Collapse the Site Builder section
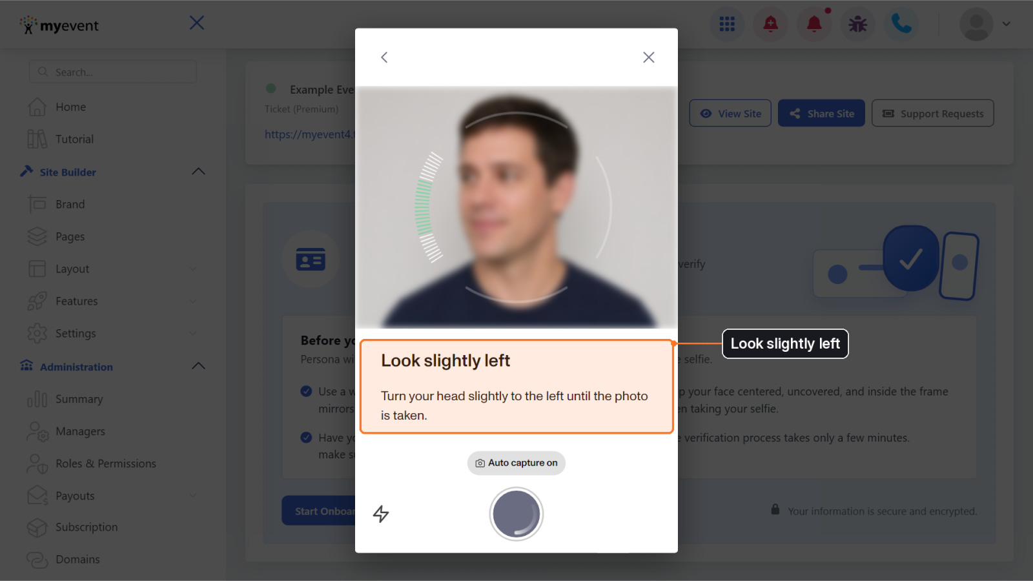Screen dimensions: 1033x581 (199, 172)
